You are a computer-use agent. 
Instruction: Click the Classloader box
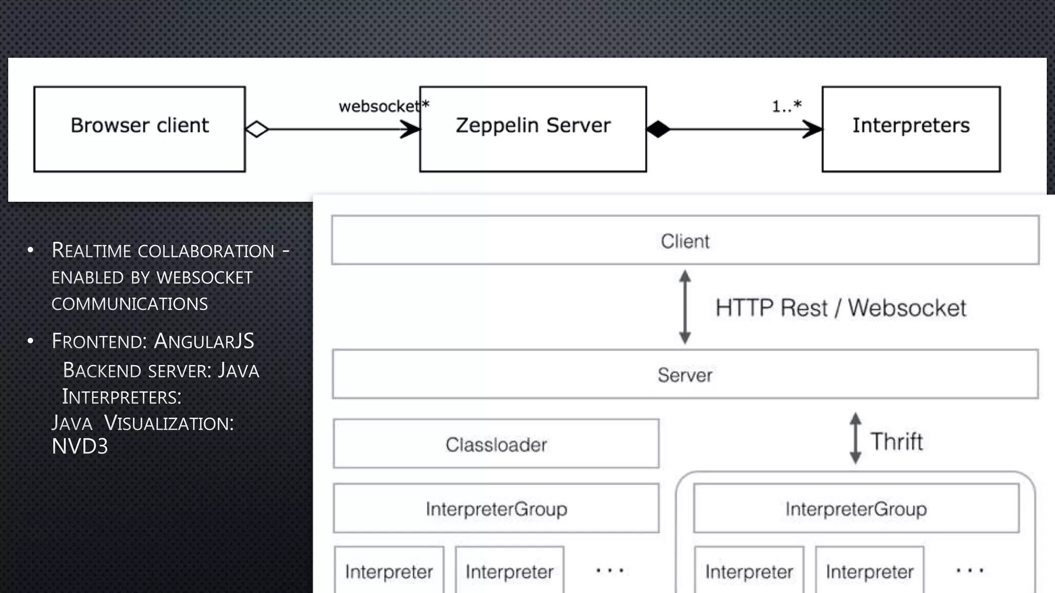click(496, 444)
